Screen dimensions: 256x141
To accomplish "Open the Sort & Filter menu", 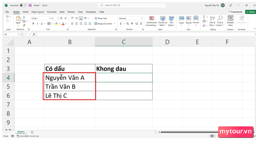I will click(x=212, y=21).
